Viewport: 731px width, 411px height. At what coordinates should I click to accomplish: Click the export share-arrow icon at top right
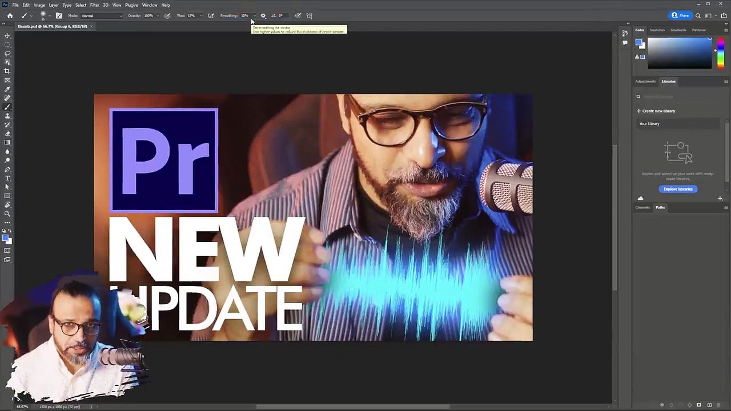click(724, 15)
